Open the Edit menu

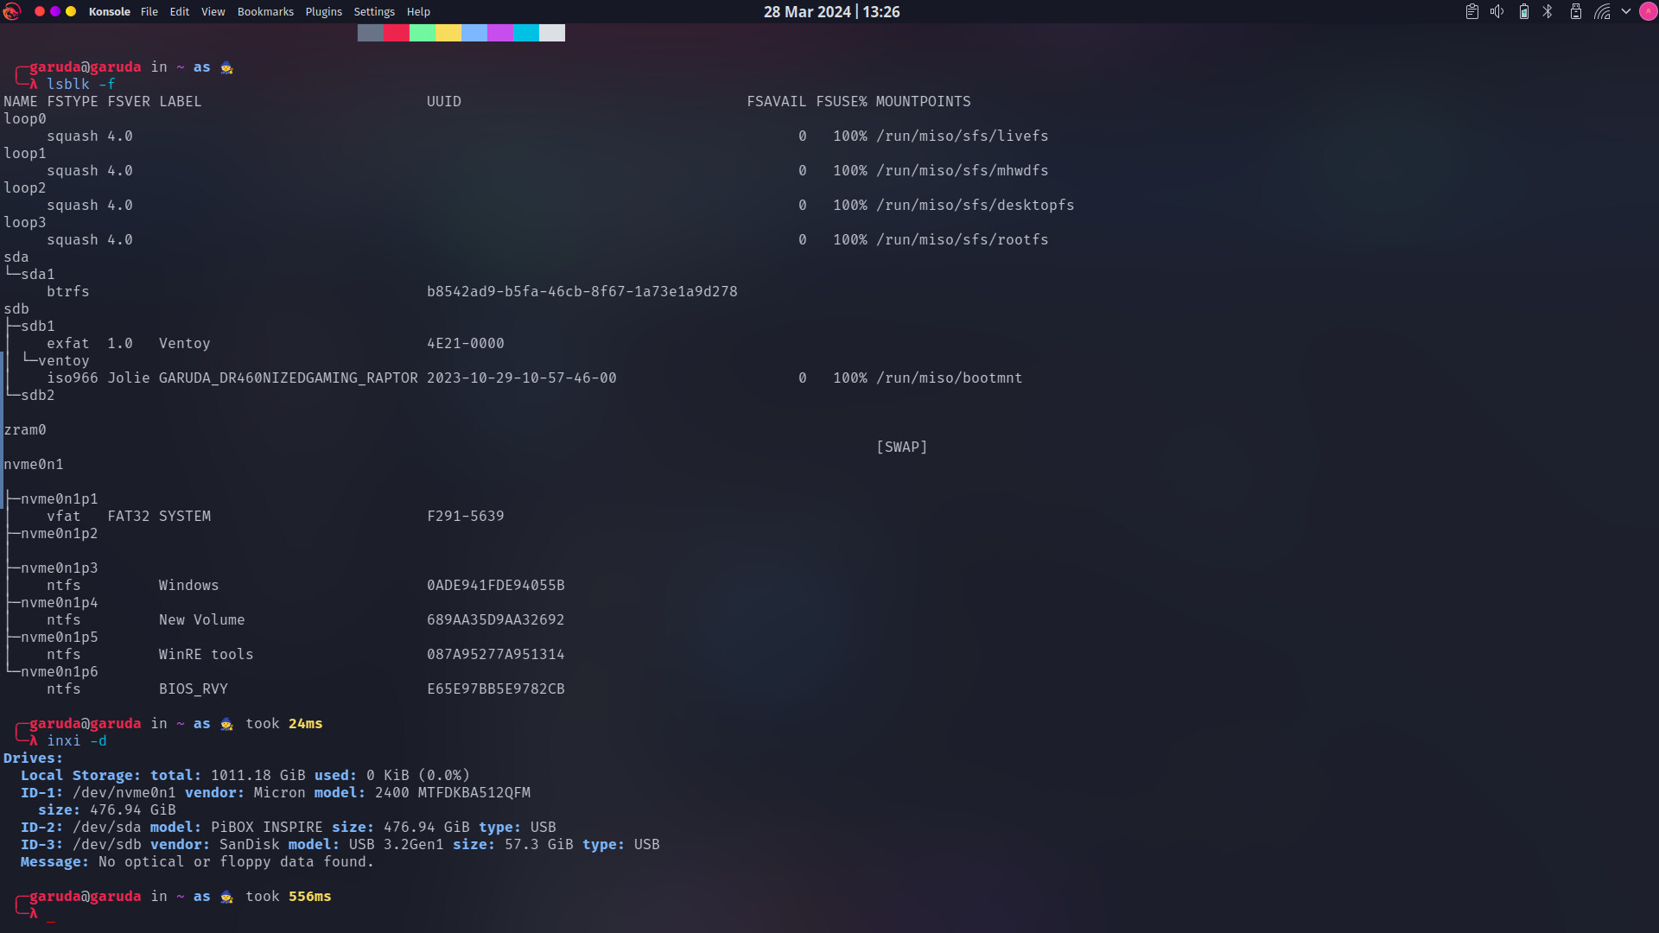pos(180,11)
